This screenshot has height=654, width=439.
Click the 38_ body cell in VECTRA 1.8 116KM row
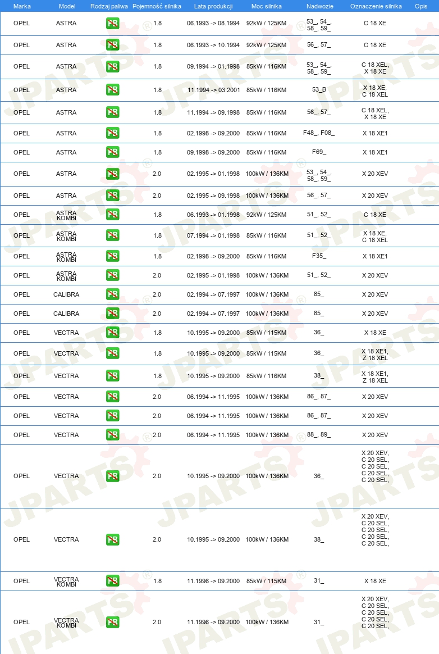click(x=319, y=375)
